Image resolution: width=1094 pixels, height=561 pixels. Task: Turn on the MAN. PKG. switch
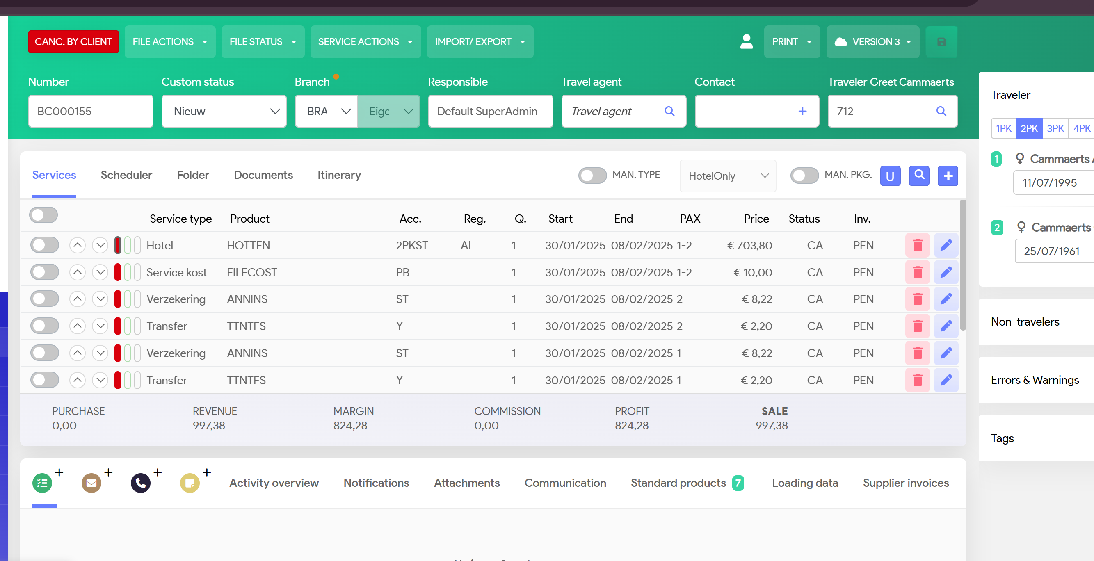click(x=804, y=176)
